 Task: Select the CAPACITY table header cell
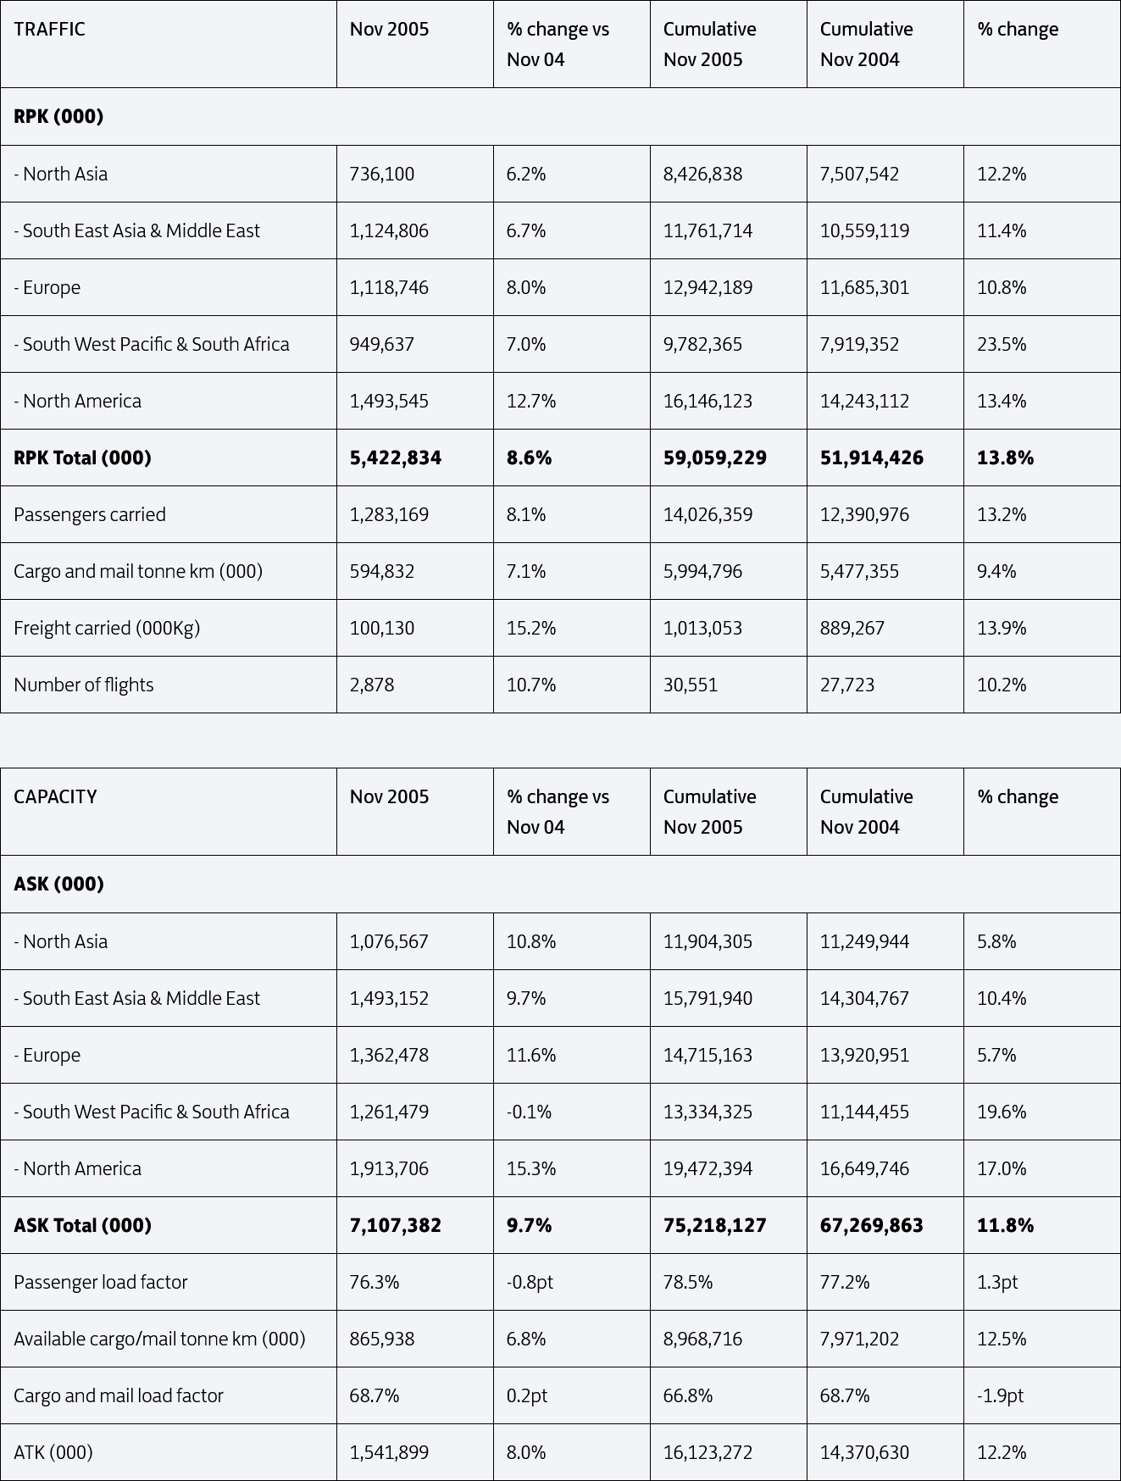pos(169,812)
